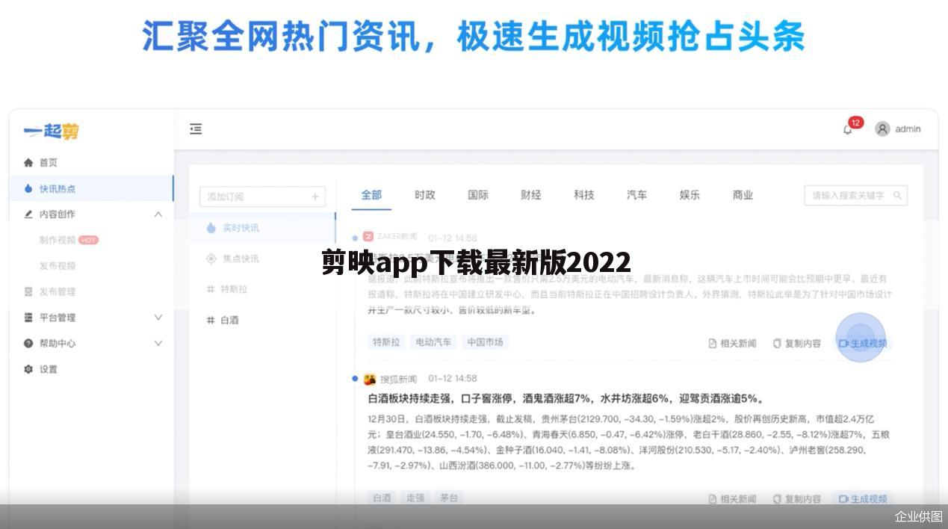Click the 内容创作 pencil icon
This screenshot has width=948, height=529.
click(28, 214)
